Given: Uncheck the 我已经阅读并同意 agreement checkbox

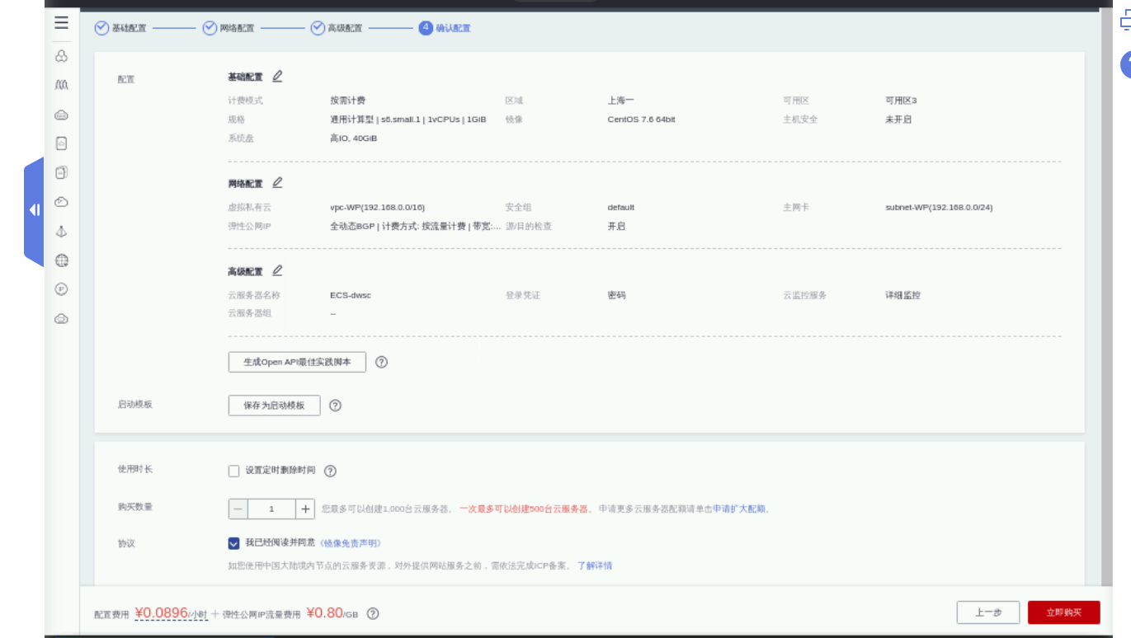Looking at the screenshot, I should tap(233, 543).
